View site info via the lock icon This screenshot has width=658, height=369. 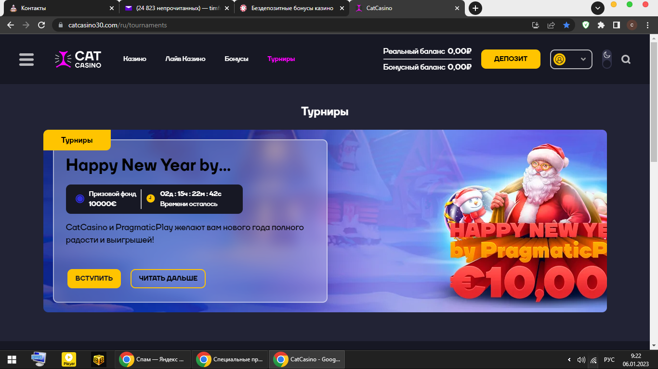(61, 25)
